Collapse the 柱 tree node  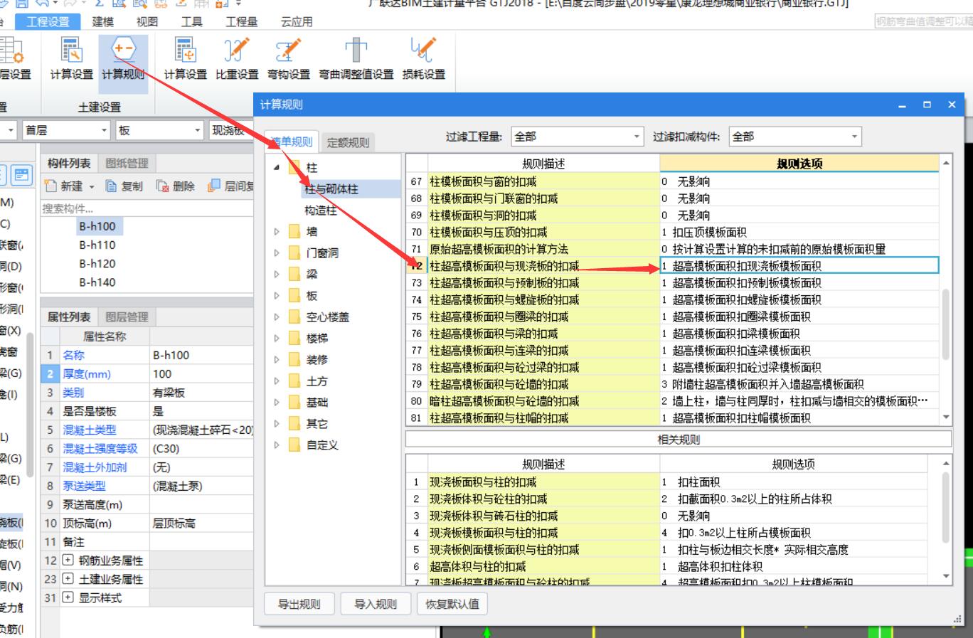(x=277, y=168)
